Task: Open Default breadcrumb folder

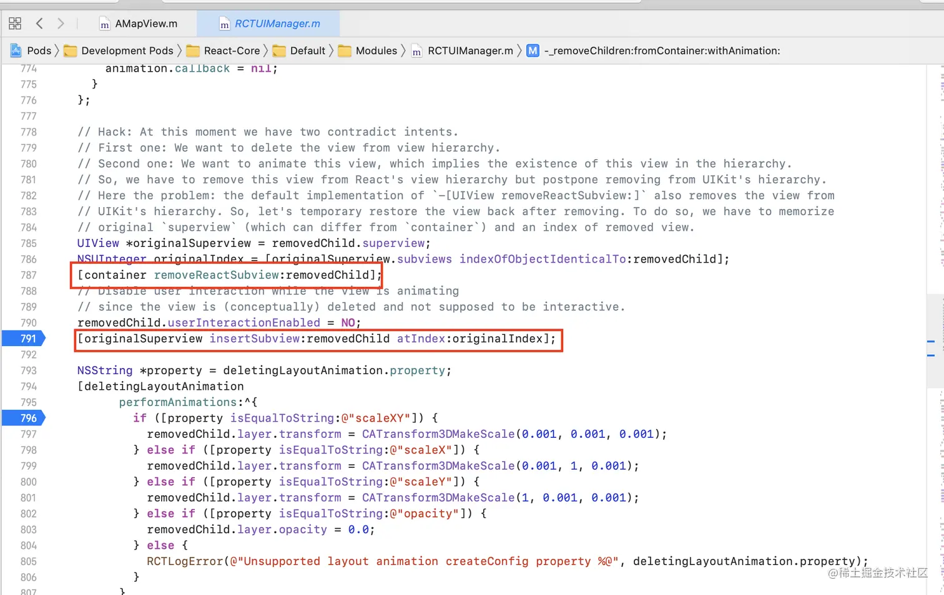Action: 308,51
